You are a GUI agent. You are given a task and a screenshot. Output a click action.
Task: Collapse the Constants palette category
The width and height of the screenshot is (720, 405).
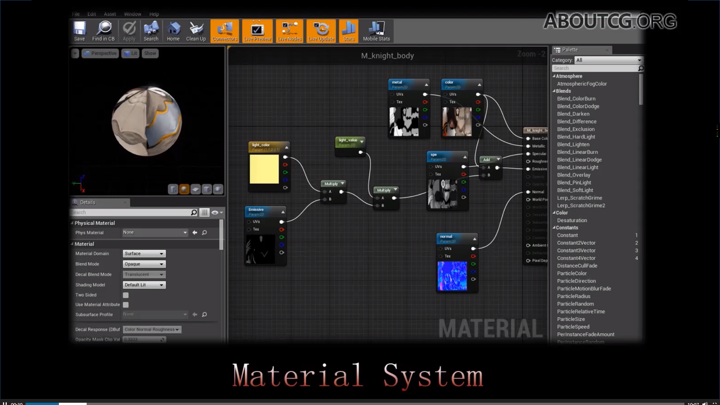[554, 228]
